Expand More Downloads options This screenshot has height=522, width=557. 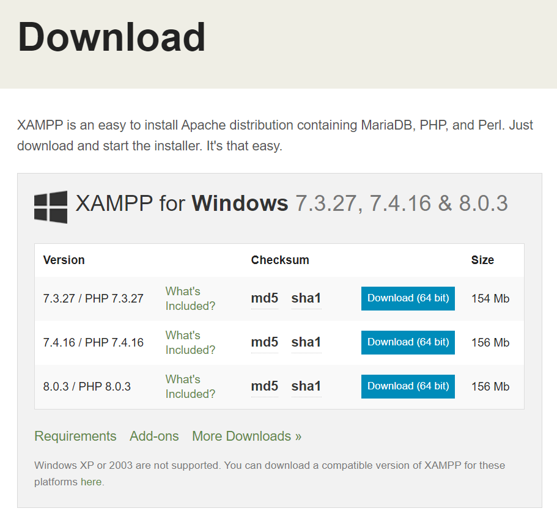tap(246, 436)
